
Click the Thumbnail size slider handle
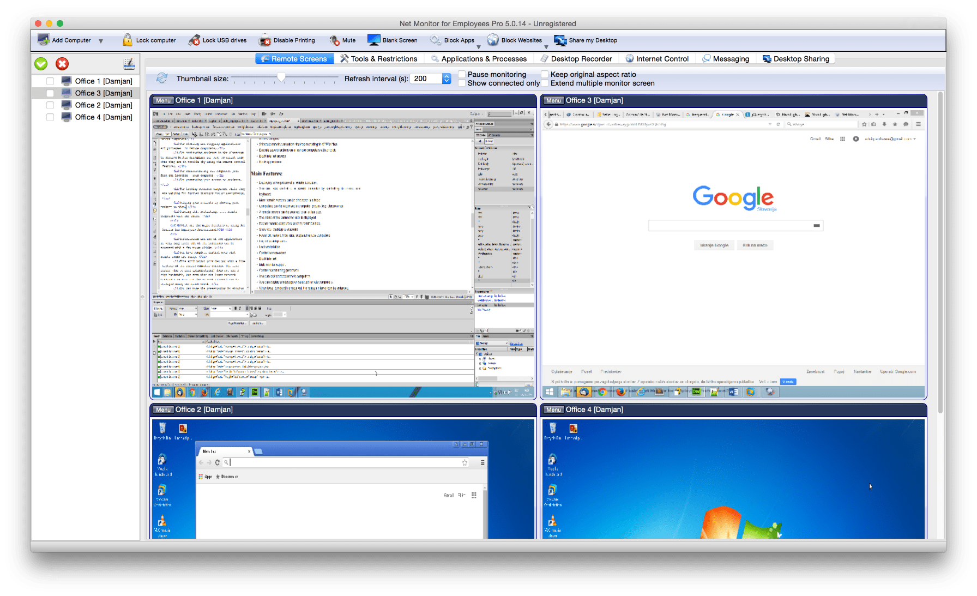[281, 78]
